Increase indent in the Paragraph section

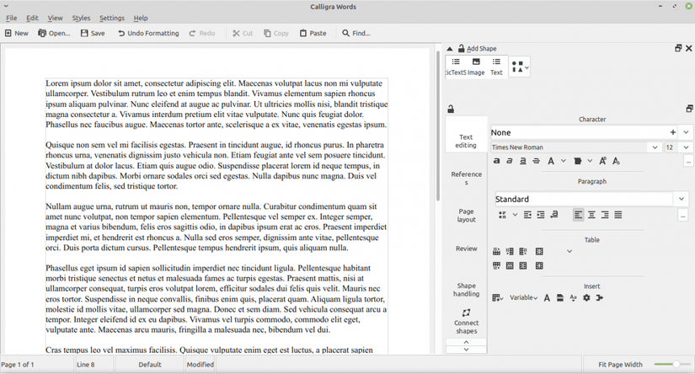pos(541,215)
